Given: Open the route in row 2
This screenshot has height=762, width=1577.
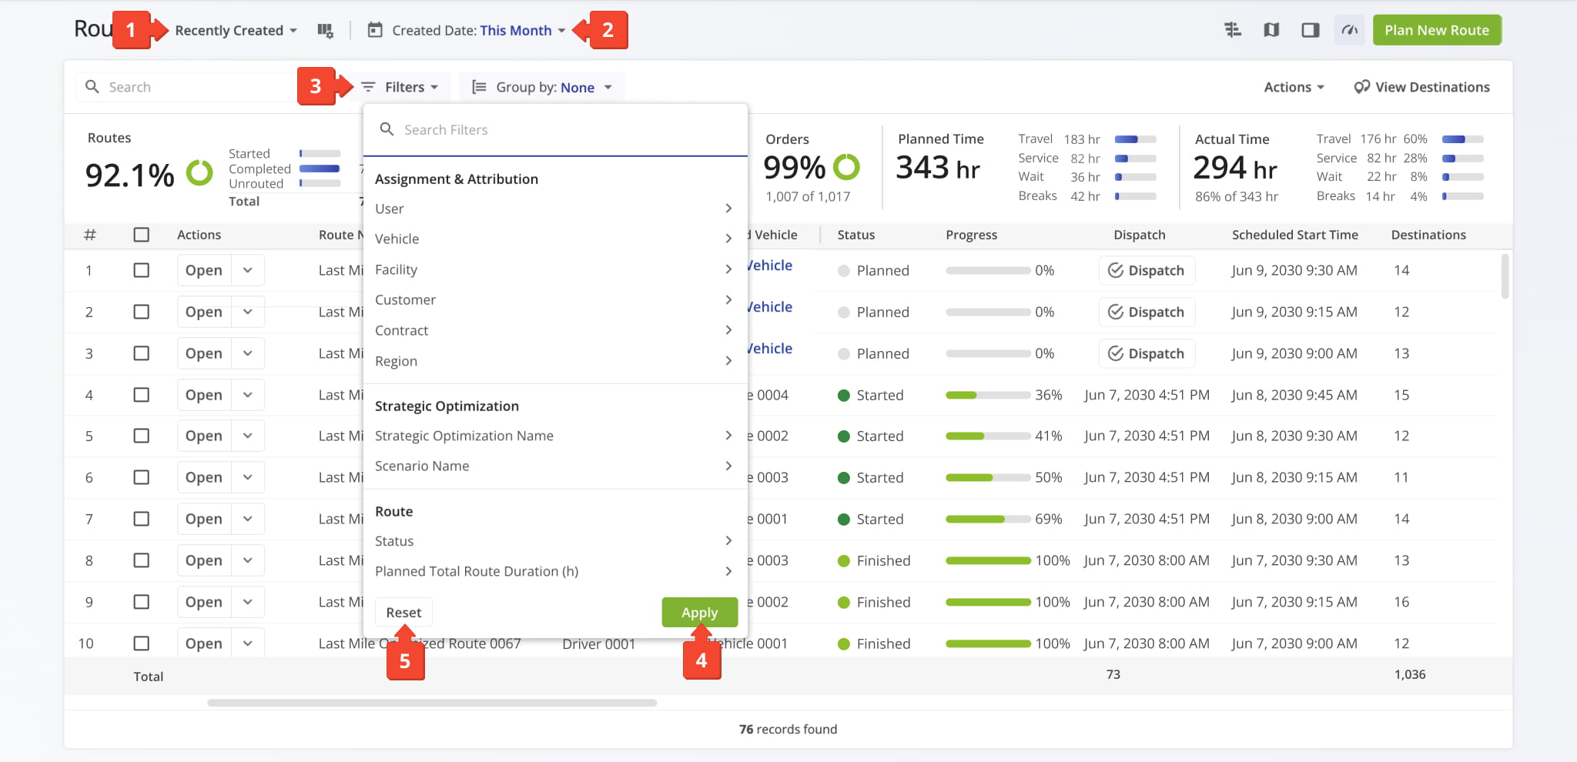Looking at the screenshot, I should pos(204,312).
